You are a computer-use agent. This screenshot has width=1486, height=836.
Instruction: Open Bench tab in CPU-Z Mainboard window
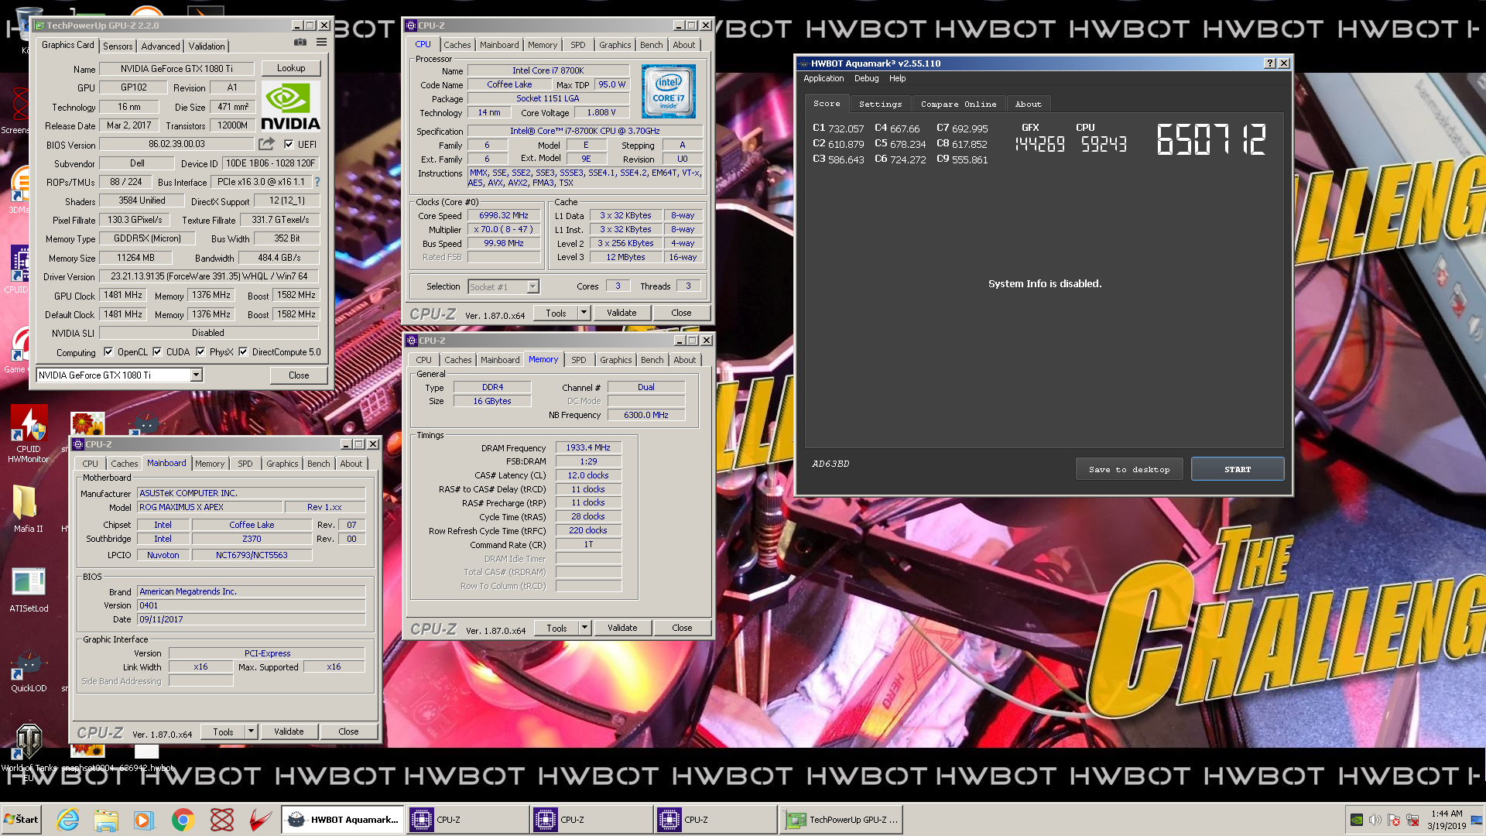click(318, 464)
